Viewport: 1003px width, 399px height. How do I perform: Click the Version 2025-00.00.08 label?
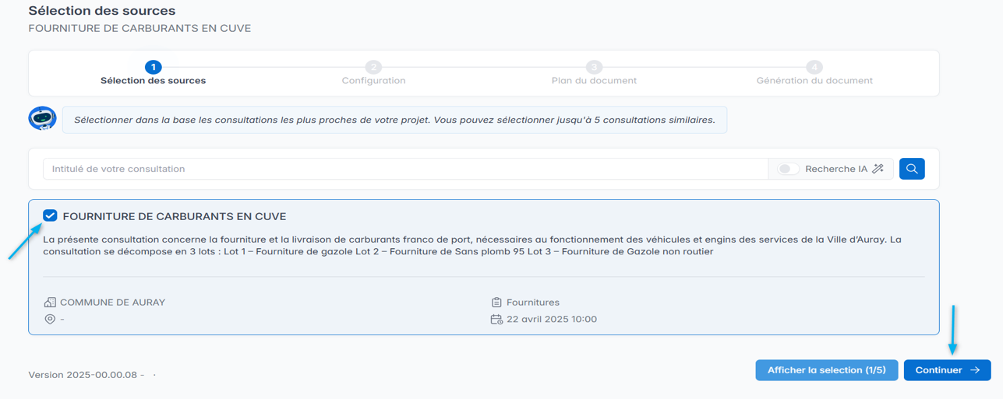click(86, 375)
